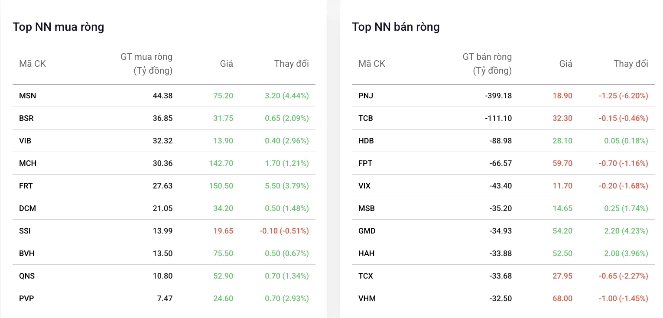663x318 pixels.
Task: Click PNJ ticker in net sell table
Action: click(x=366, y=96)
